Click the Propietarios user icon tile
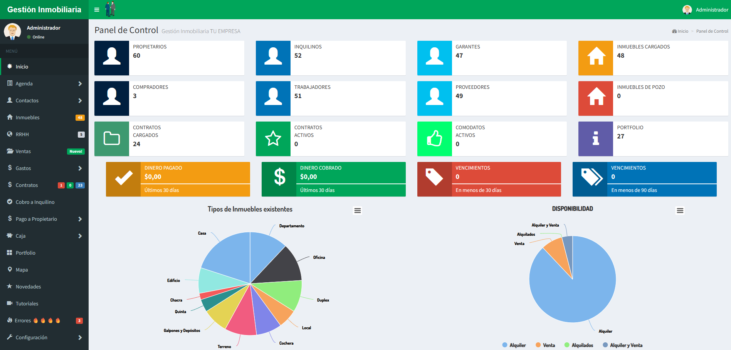The height and width of the screenshot is (350, 731). coord(112,58)
